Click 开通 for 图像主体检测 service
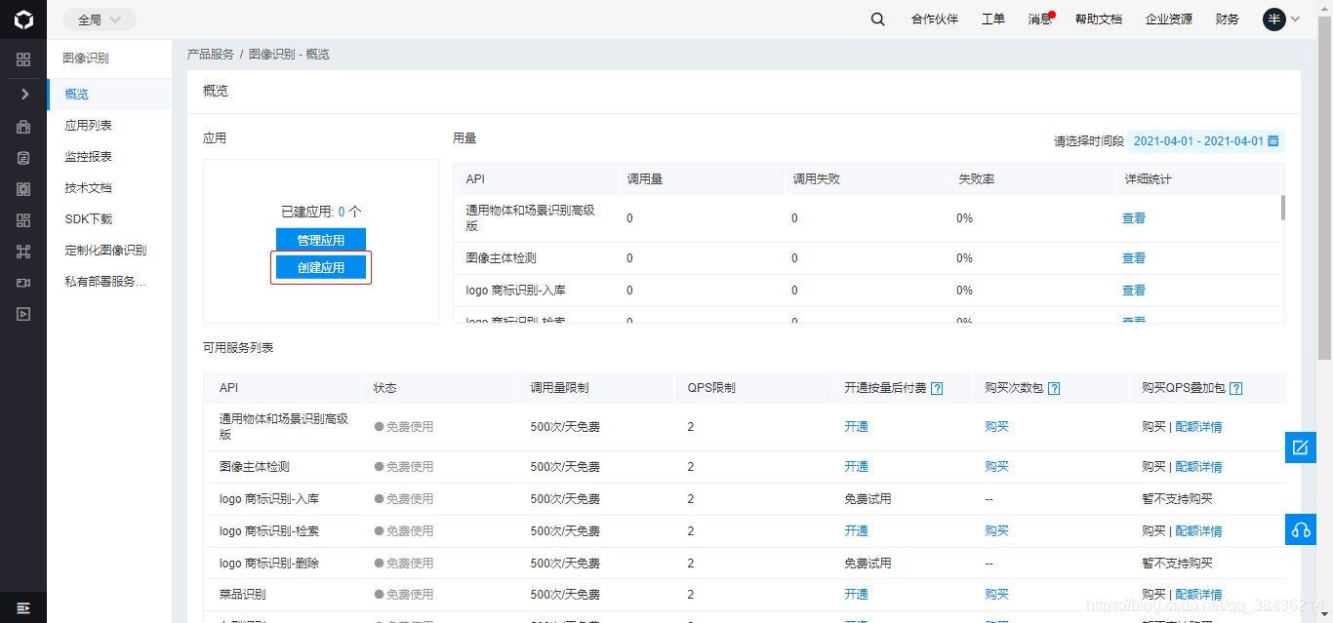1333x623 pixels. (856, 467)
